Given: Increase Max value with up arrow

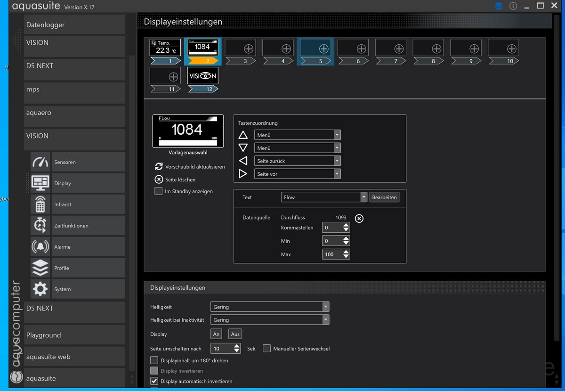Looking at the screenshot, I should point(346,252).
